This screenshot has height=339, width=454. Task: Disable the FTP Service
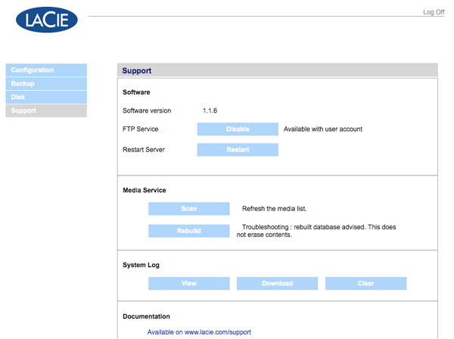pyautogui.click(x=238, y=129)
